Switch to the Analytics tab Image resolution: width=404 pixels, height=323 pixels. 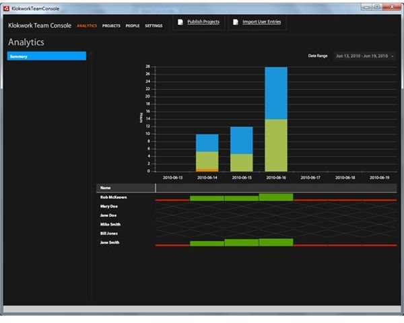pos(87,26)
